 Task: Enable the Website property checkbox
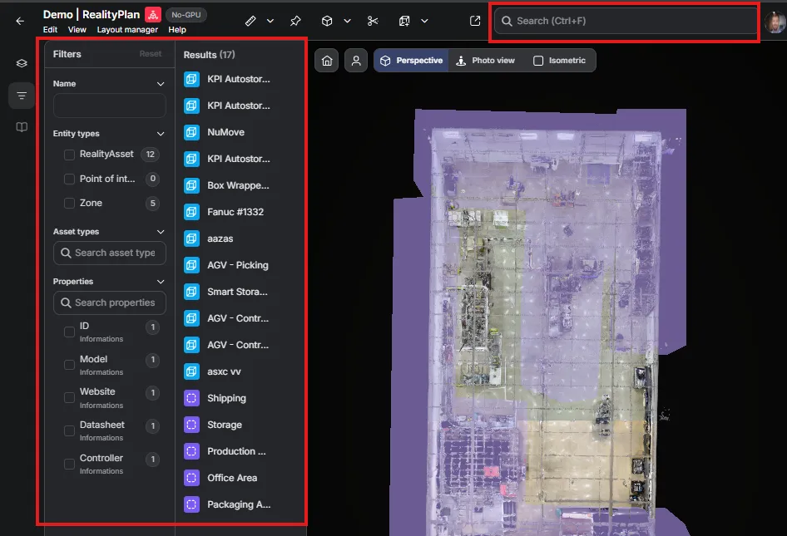(69, 397)
